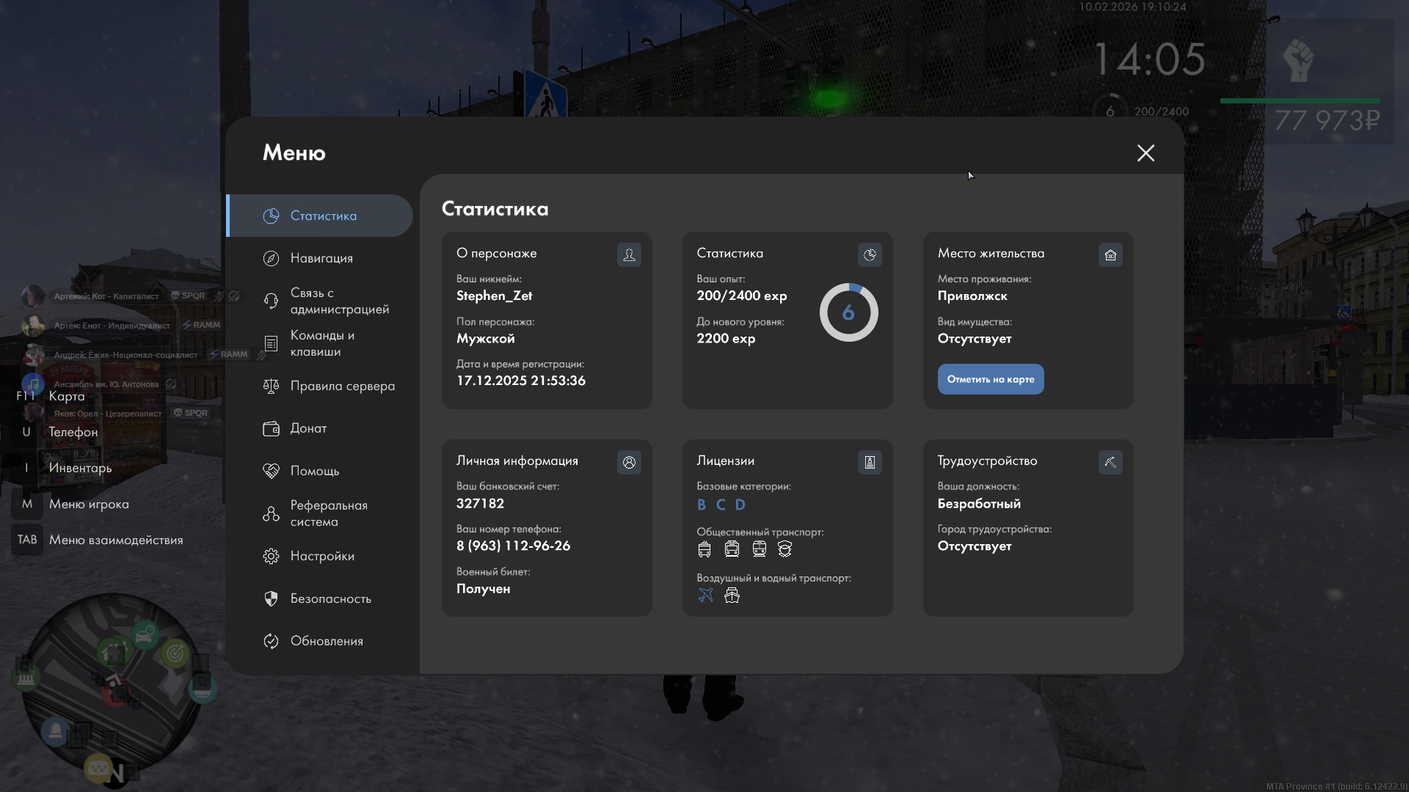
Task: Click the house icon in Место жительства card
Action: click(1110, 254)
